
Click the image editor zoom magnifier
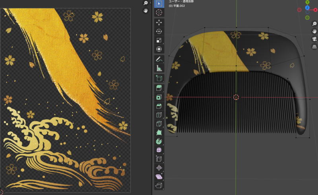tap(145, 3)
